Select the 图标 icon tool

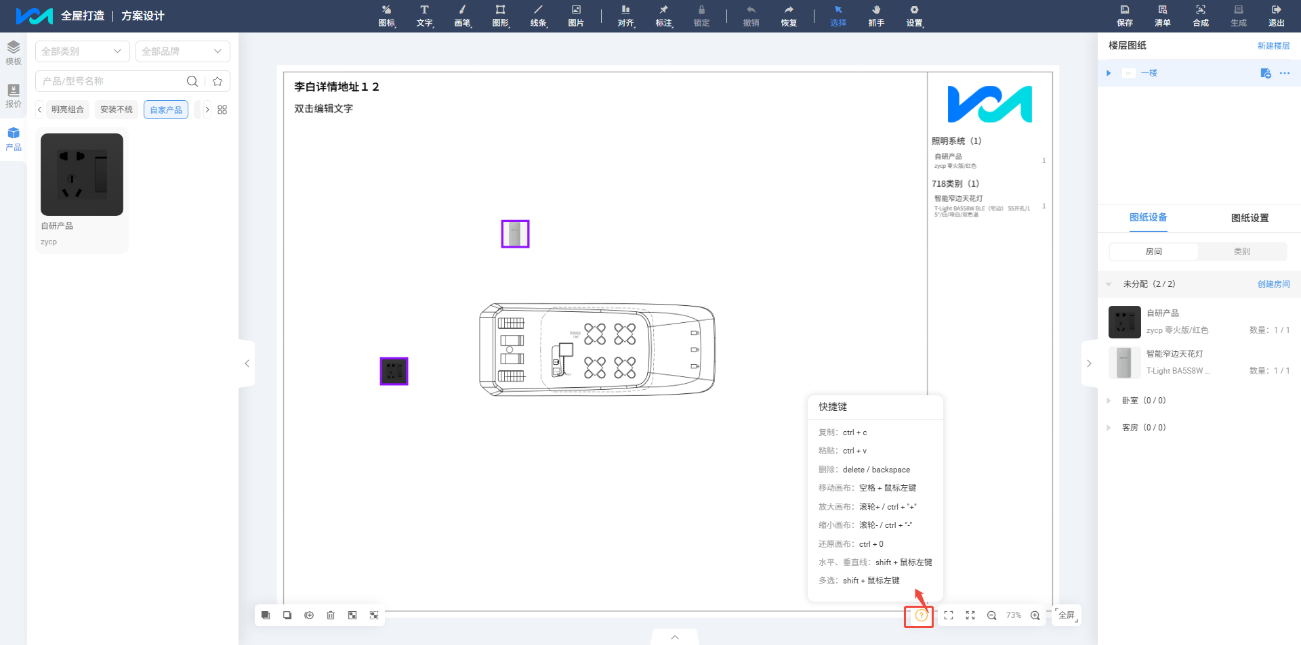coord(387,16)
